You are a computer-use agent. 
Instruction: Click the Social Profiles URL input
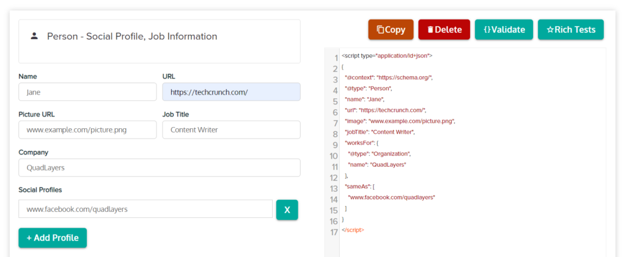tap(145, 209)
